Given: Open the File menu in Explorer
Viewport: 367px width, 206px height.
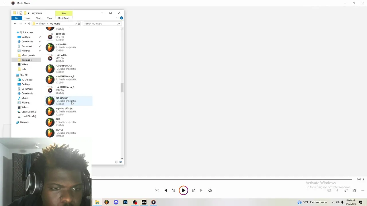Looking at the screenshot, I should [17, 18].
